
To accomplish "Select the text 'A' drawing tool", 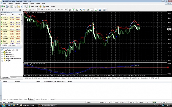I will pyautogui.click(x=27, y=10).
